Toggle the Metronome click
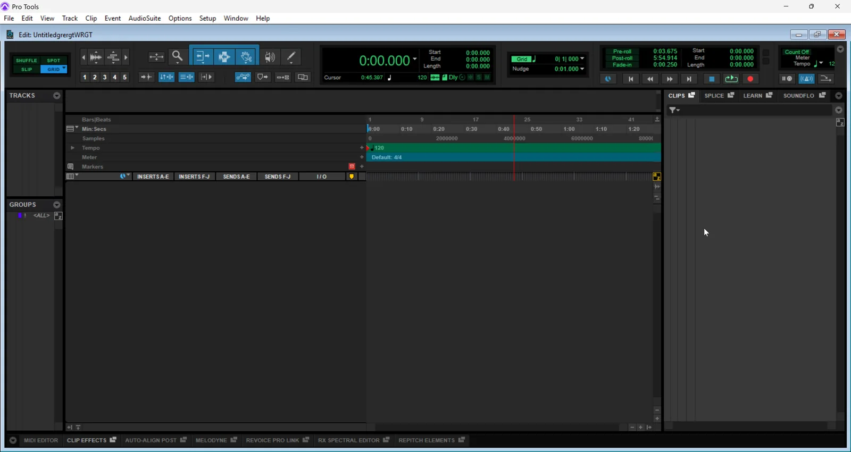The width and height of the screenshot is (851, 452). [807, 79]
